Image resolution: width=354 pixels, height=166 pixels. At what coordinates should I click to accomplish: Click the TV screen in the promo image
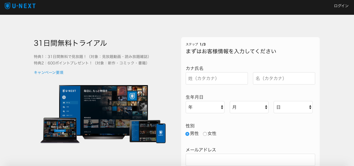104,110
